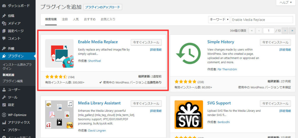The image size is (298, 138).
Task: Click the SVG Support title link
Action: pyautogui.click(x=219, y=103)
